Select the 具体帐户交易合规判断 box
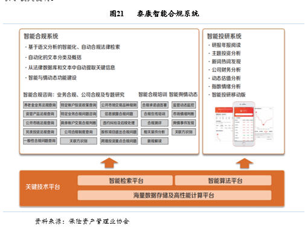 79,123
